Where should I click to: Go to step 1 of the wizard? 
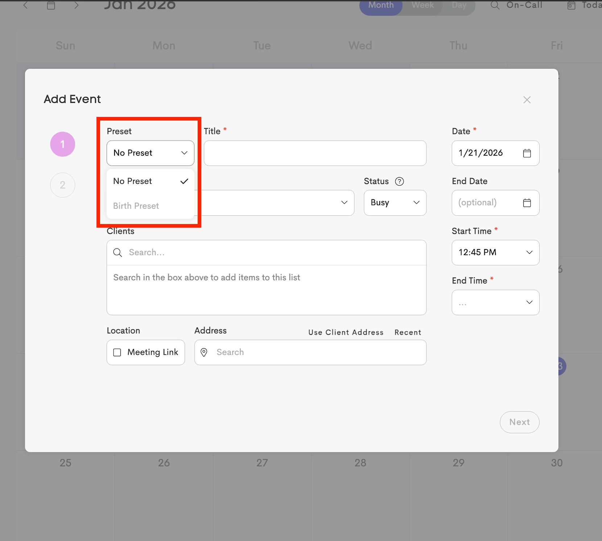63,144
